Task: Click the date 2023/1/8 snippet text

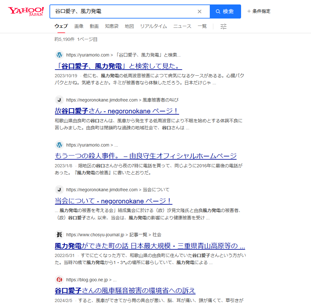Action: pos(64,166)
